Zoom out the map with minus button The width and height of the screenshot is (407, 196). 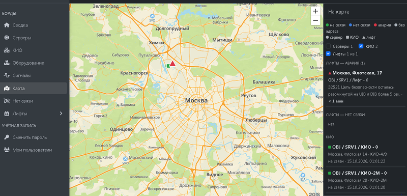[x=315, y=20]
